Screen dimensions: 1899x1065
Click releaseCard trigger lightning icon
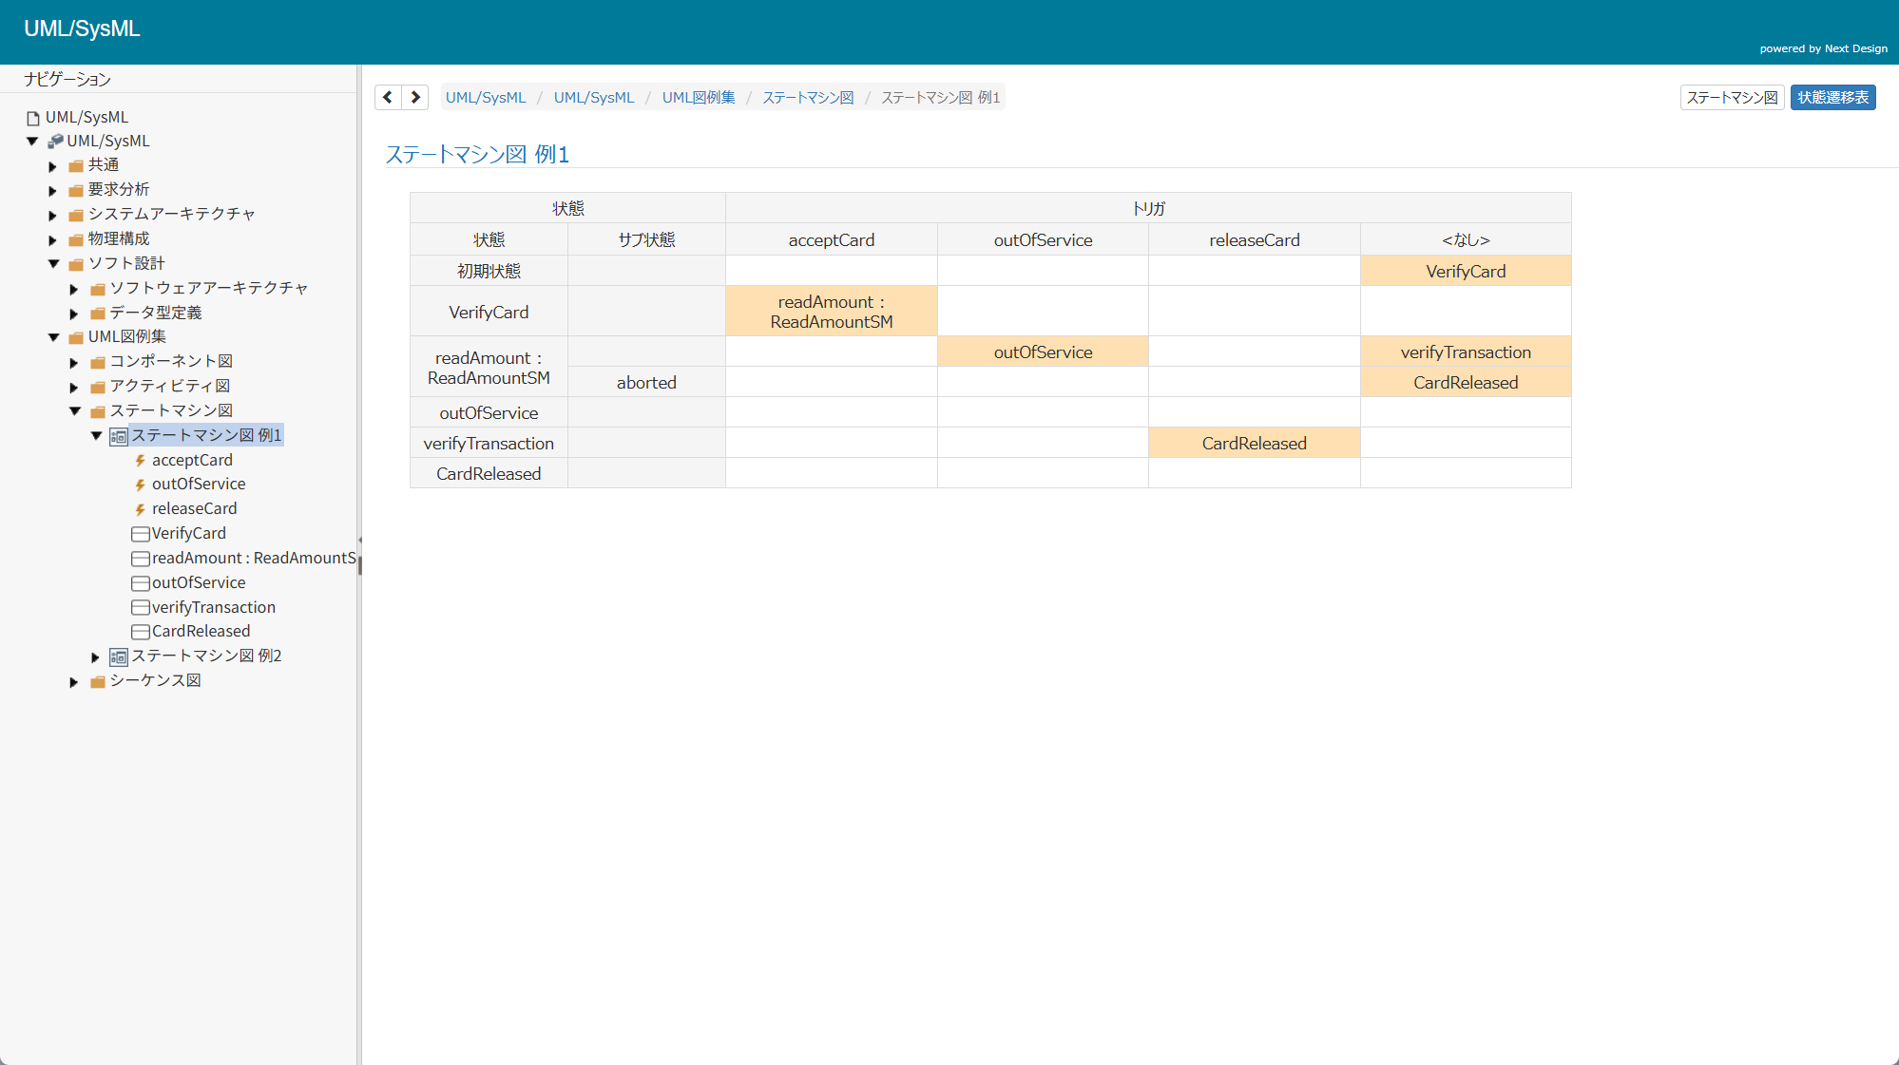tap(140, 510)
